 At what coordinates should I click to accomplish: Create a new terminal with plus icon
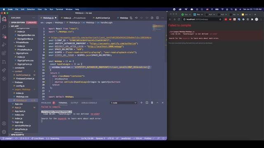tap(141, 103)
